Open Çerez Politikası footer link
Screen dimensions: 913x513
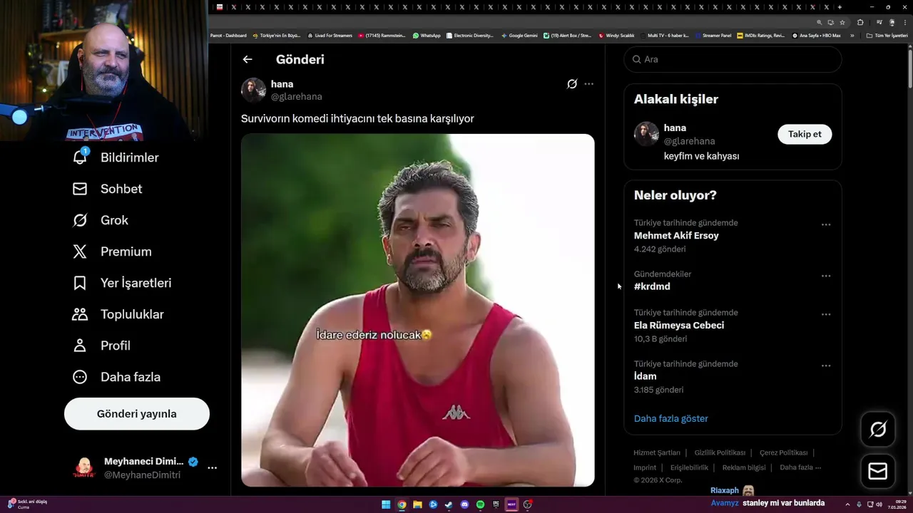point(783,453)
